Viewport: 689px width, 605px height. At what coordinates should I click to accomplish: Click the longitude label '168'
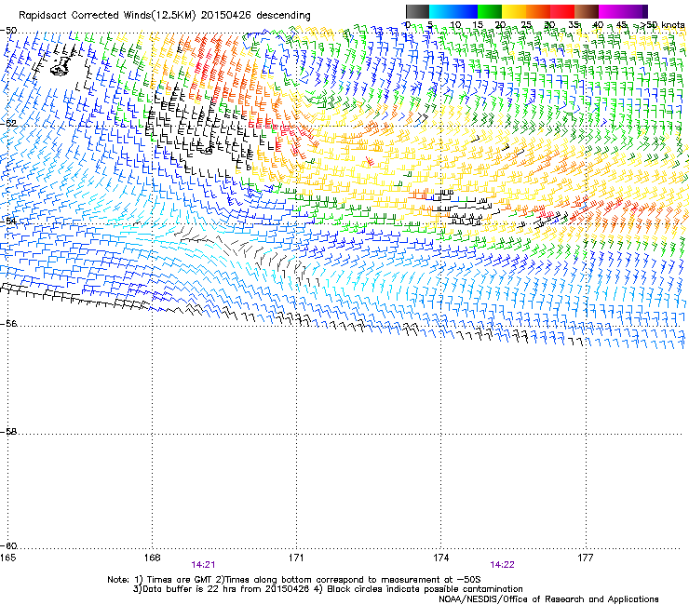tap(152, 558)
